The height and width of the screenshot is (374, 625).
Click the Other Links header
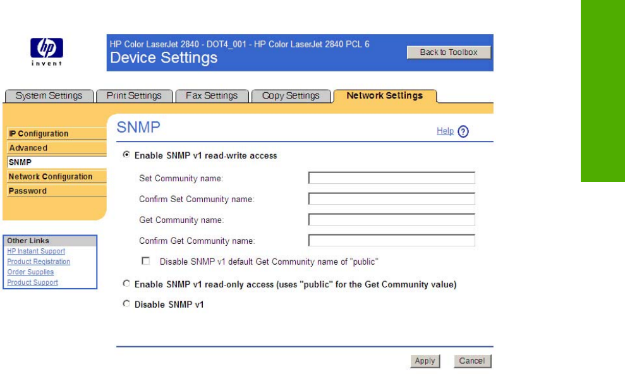pos(50,241)
